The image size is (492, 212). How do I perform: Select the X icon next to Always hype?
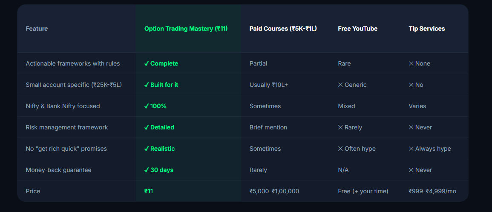pyautogui.click(x=411, y=149)
